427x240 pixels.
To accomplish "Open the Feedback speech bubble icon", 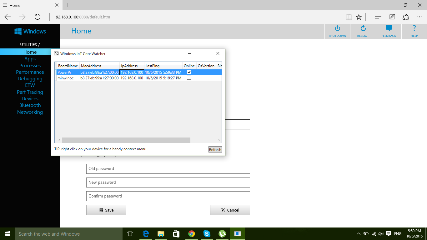I will pyautogui.click(x=389, y=28).
